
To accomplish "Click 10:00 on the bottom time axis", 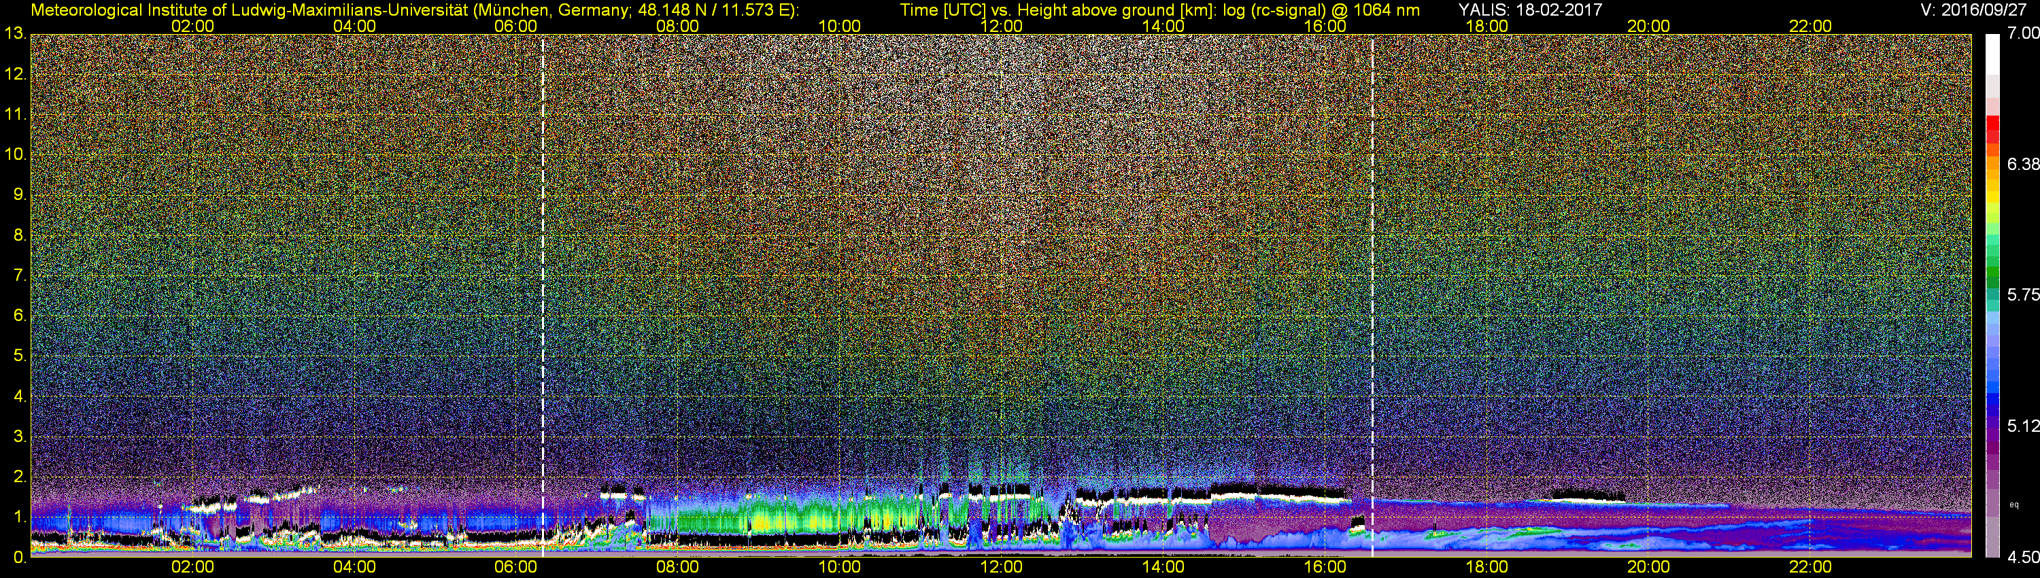I will pyautogui.click(x=839, y=567).
